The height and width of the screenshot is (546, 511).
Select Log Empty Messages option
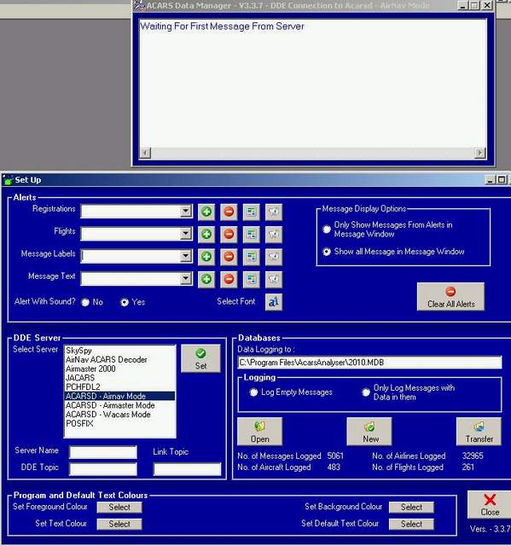click(253, 392)
